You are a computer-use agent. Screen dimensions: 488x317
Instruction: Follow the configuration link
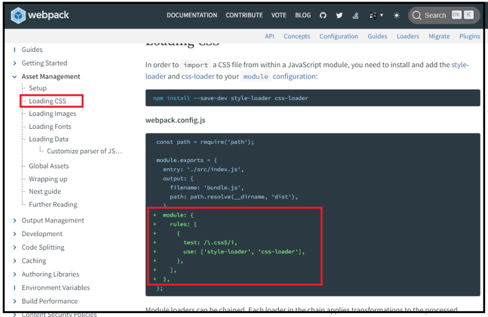294,76
